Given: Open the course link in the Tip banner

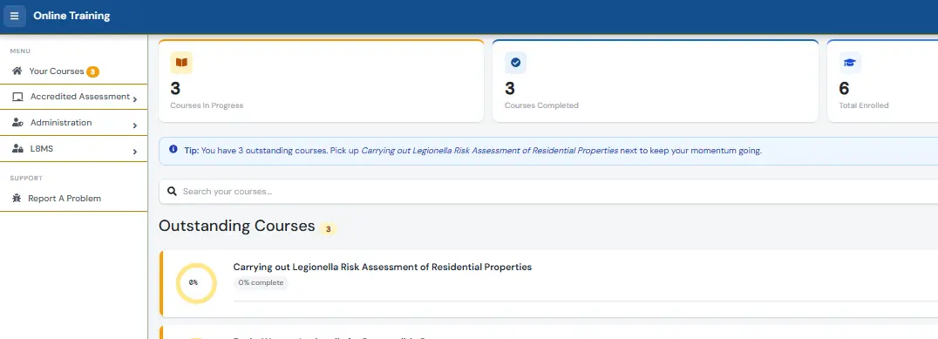Looking at the screenshot, I should click(489, 151).
